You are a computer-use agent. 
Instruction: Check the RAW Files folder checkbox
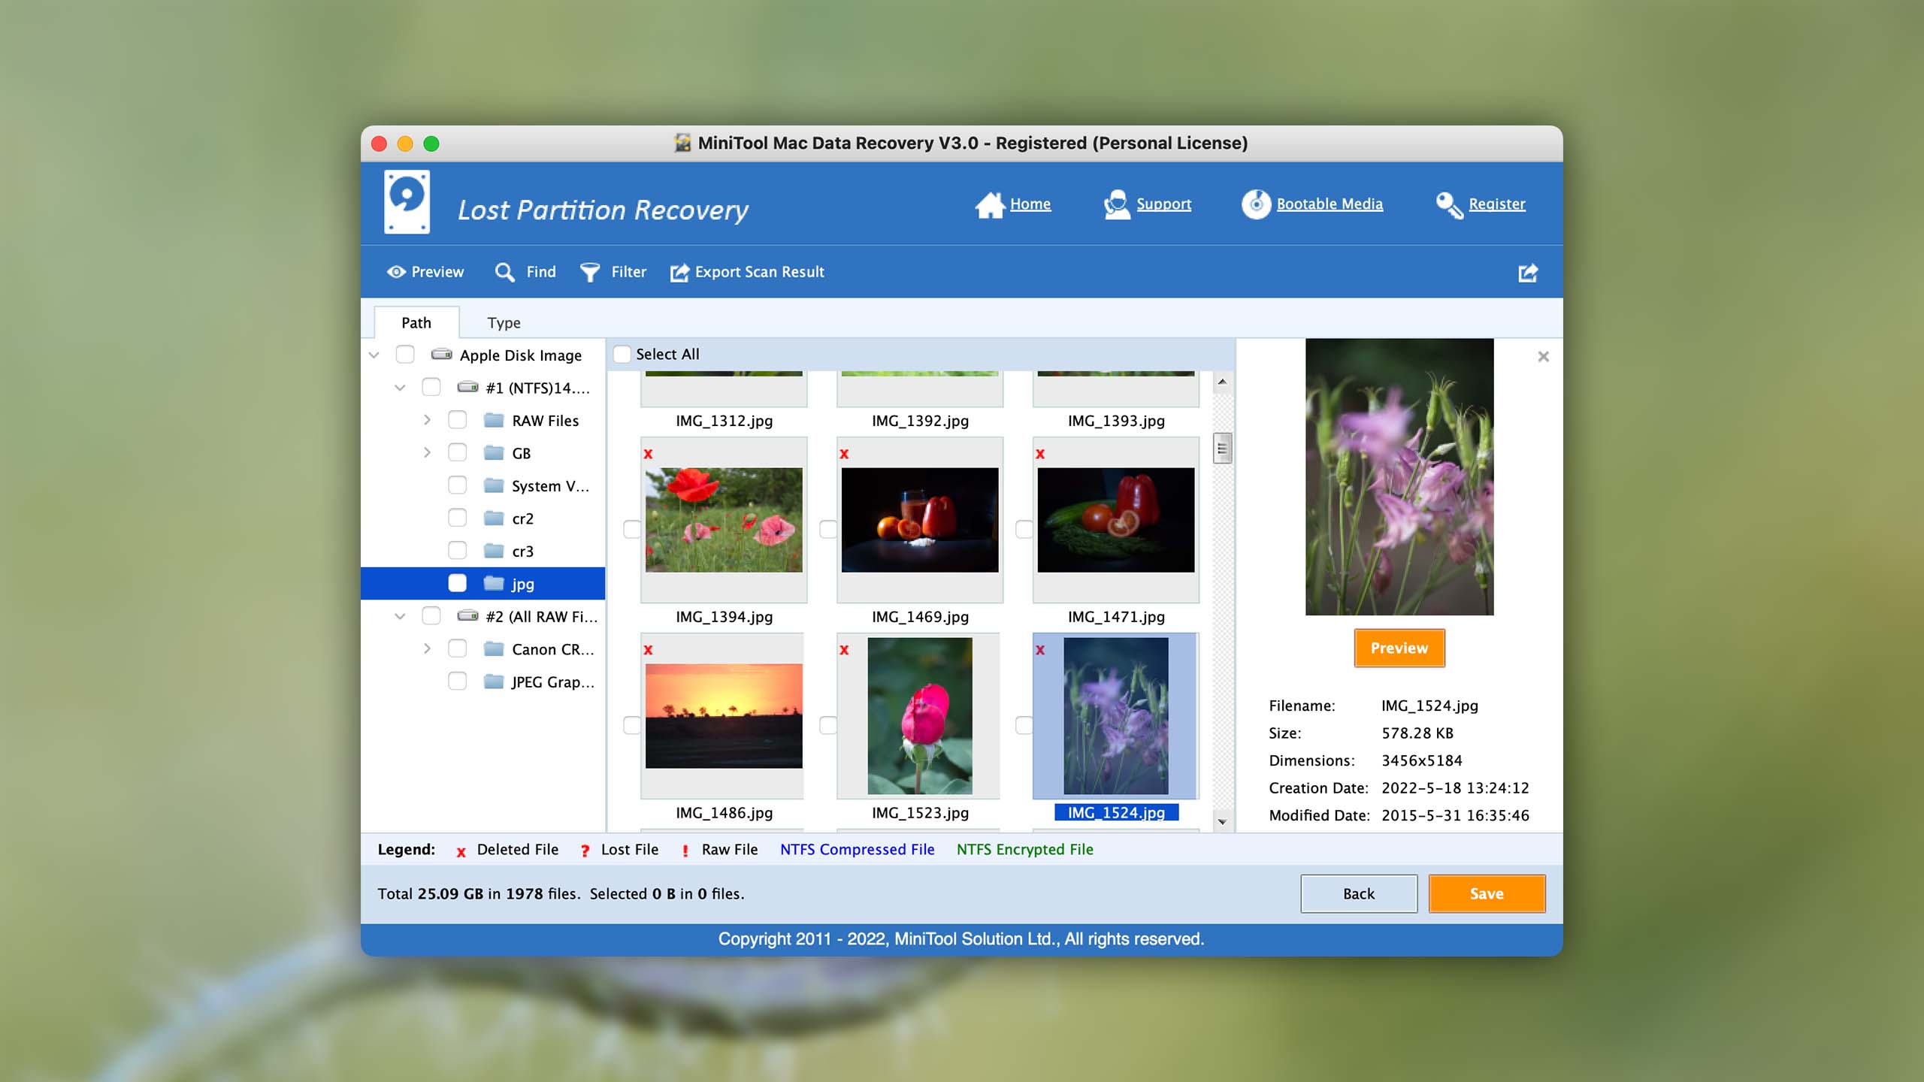(x=458, y=420)
